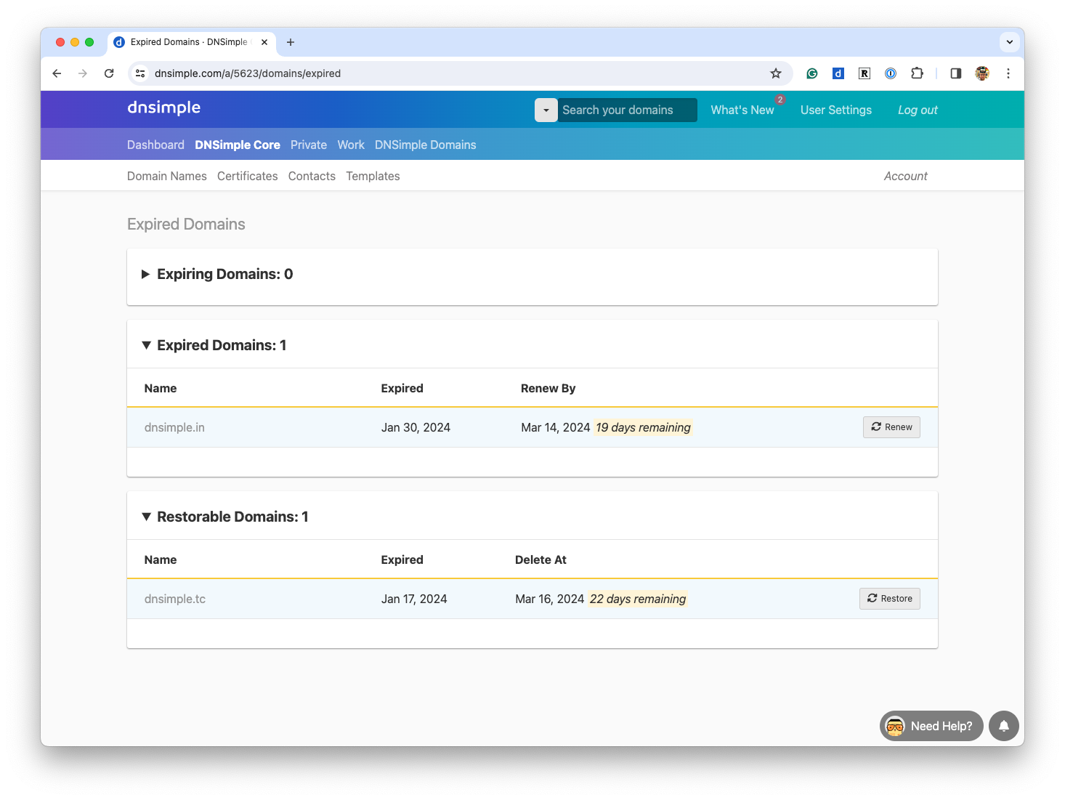Open the domain search dropdown arrow

[546, 110]
